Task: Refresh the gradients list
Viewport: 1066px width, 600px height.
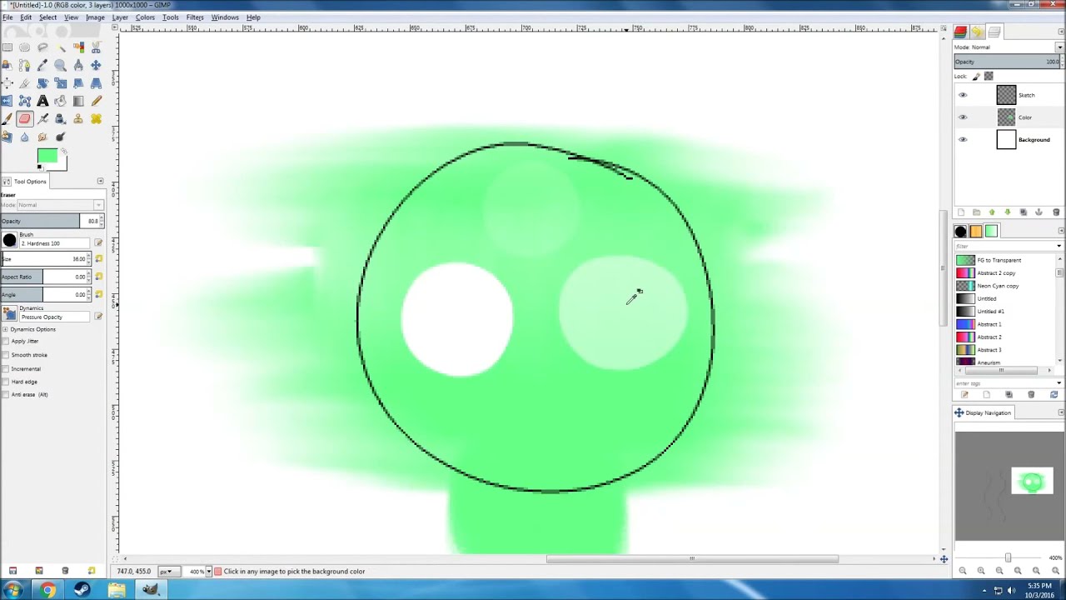Action: pyautogui.click(x=1054, y=394)
